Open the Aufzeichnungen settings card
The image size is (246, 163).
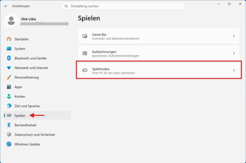tap(159, 53)
